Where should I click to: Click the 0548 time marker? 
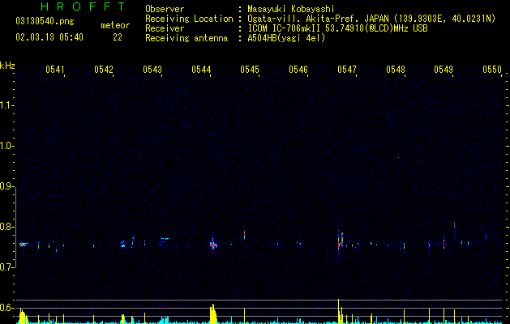point(396,70)
